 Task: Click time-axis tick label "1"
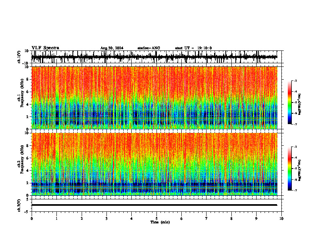tap(56, 219)
